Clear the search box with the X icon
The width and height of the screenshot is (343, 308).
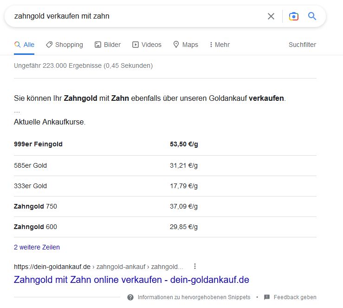pyautogui.click(x=271, y=16)
